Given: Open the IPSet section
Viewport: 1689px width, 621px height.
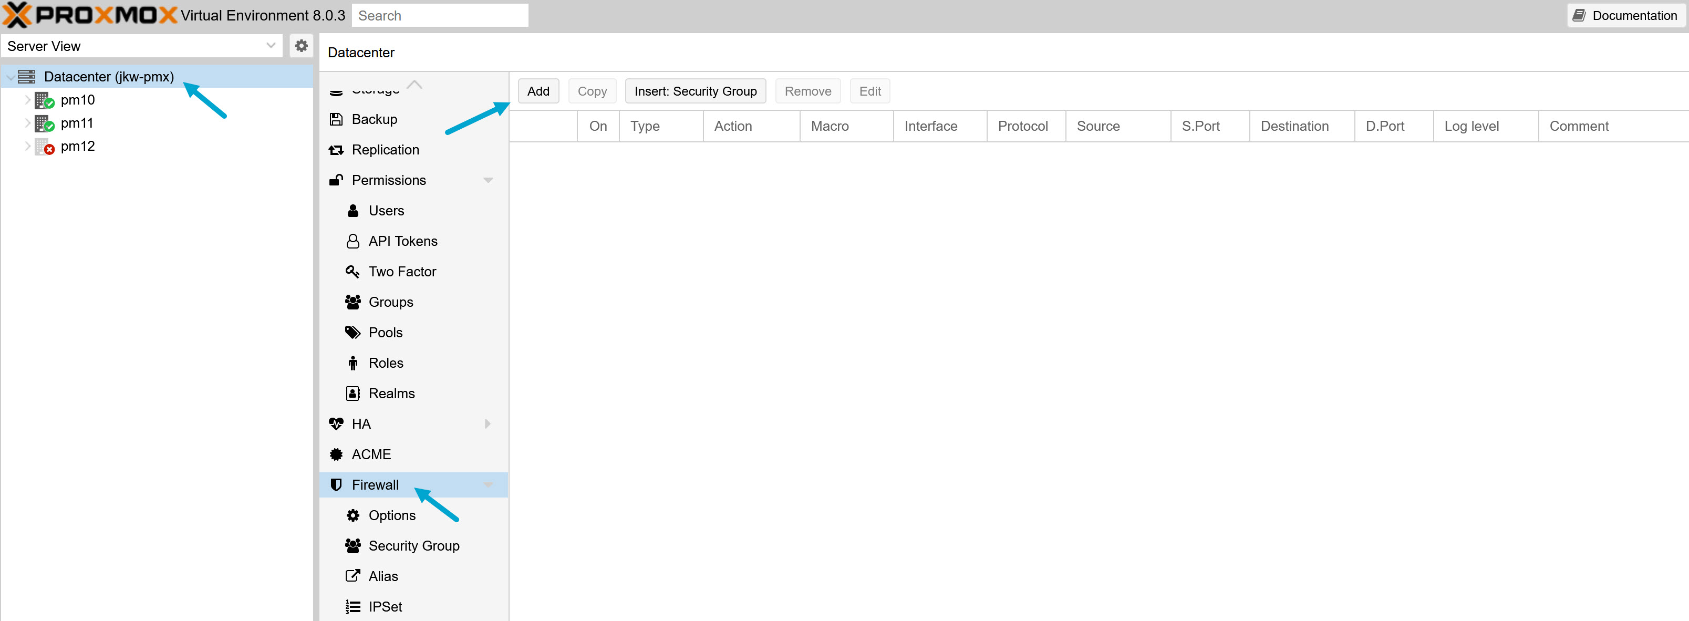Looking at the screenshot, I should pyautogui.click(x=384, y=606).
